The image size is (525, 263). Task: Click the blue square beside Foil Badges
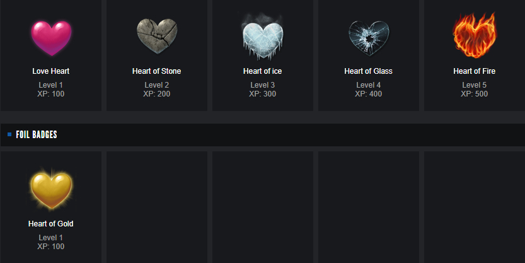click(9, 134)
